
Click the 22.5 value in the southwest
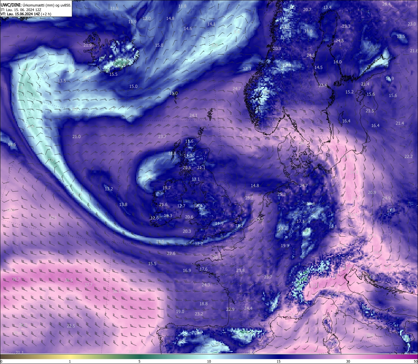(x=71, y=326)
